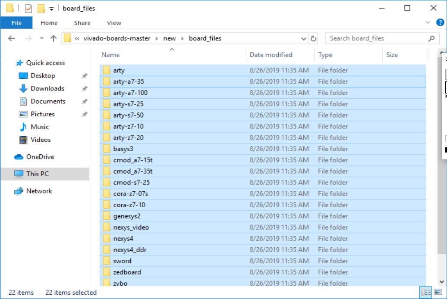Expand the chevron after new breadcrumb

tap(182, 38)
